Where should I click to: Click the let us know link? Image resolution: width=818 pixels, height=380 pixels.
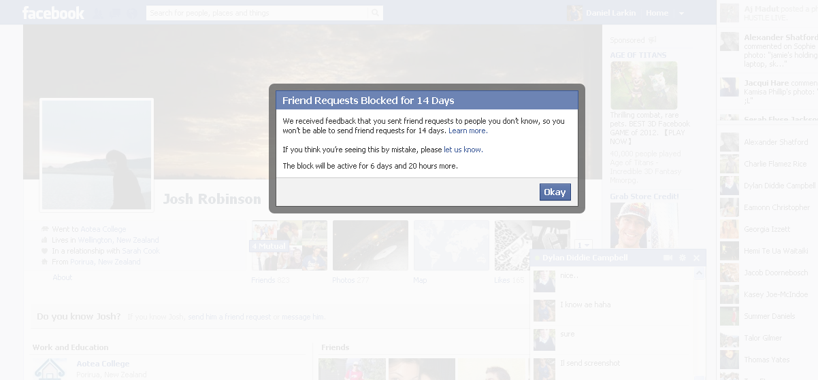[x=463, y=150]
